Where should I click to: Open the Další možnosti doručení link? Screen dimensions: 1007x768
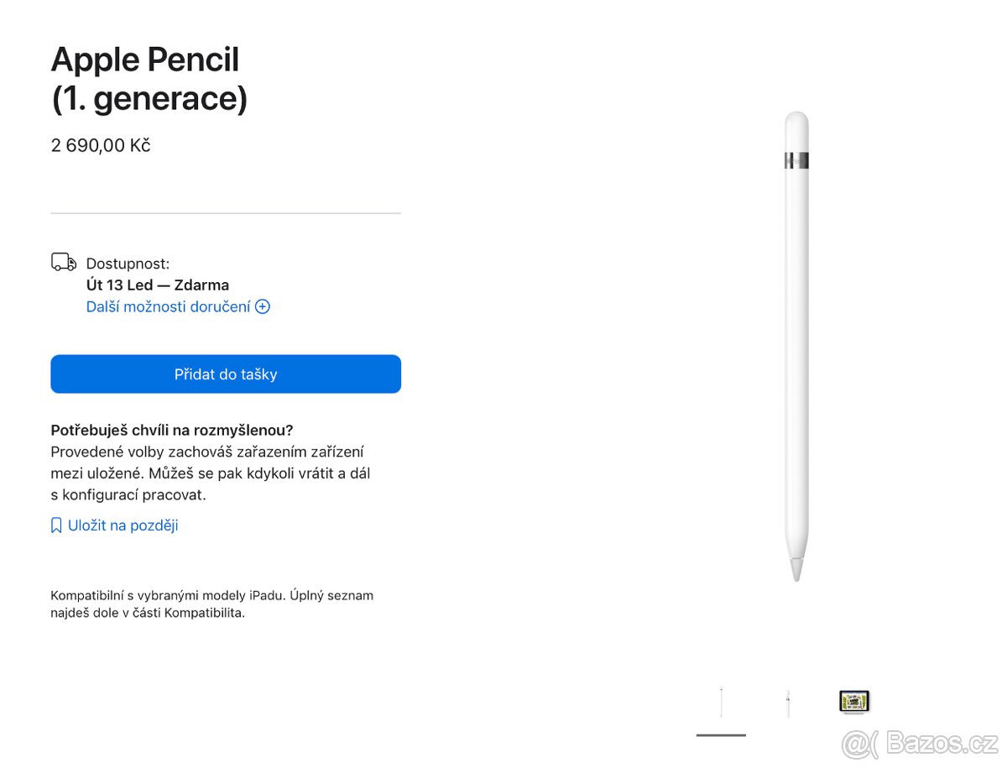[168, 306]
